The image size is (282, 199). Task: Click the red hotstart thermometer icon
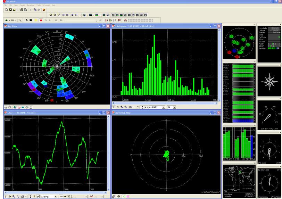[107, 20]
